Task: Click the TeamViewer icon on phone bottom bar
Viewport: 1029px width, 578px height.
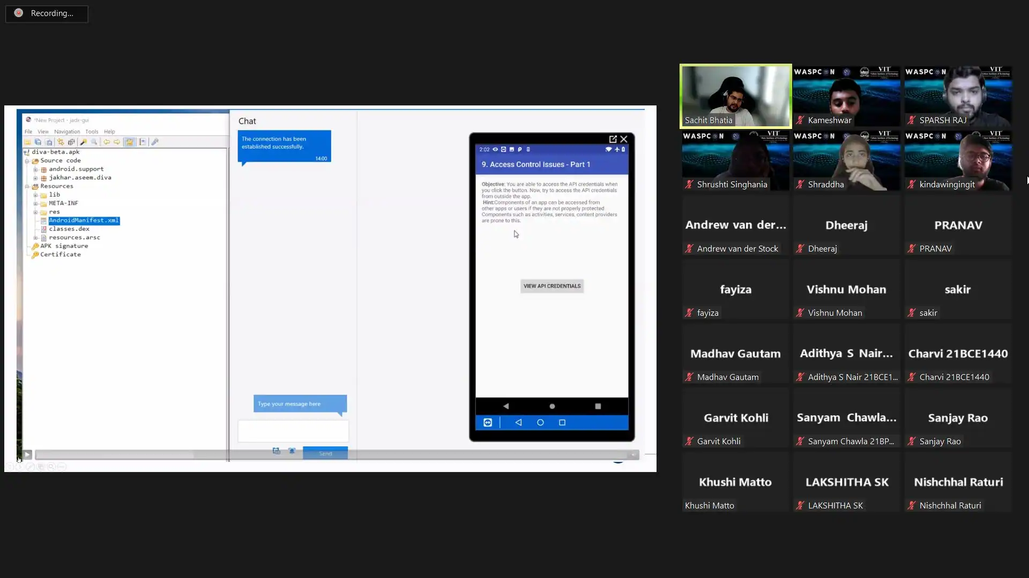Action: 488,423
